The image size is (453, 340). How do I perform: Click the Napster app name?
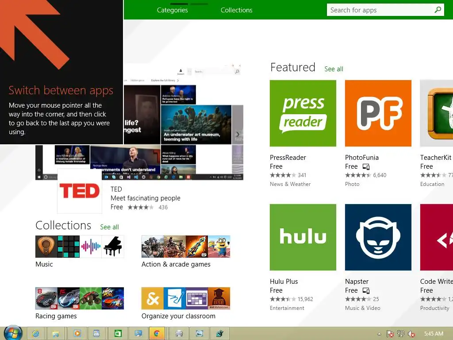[x=357, y=282]
